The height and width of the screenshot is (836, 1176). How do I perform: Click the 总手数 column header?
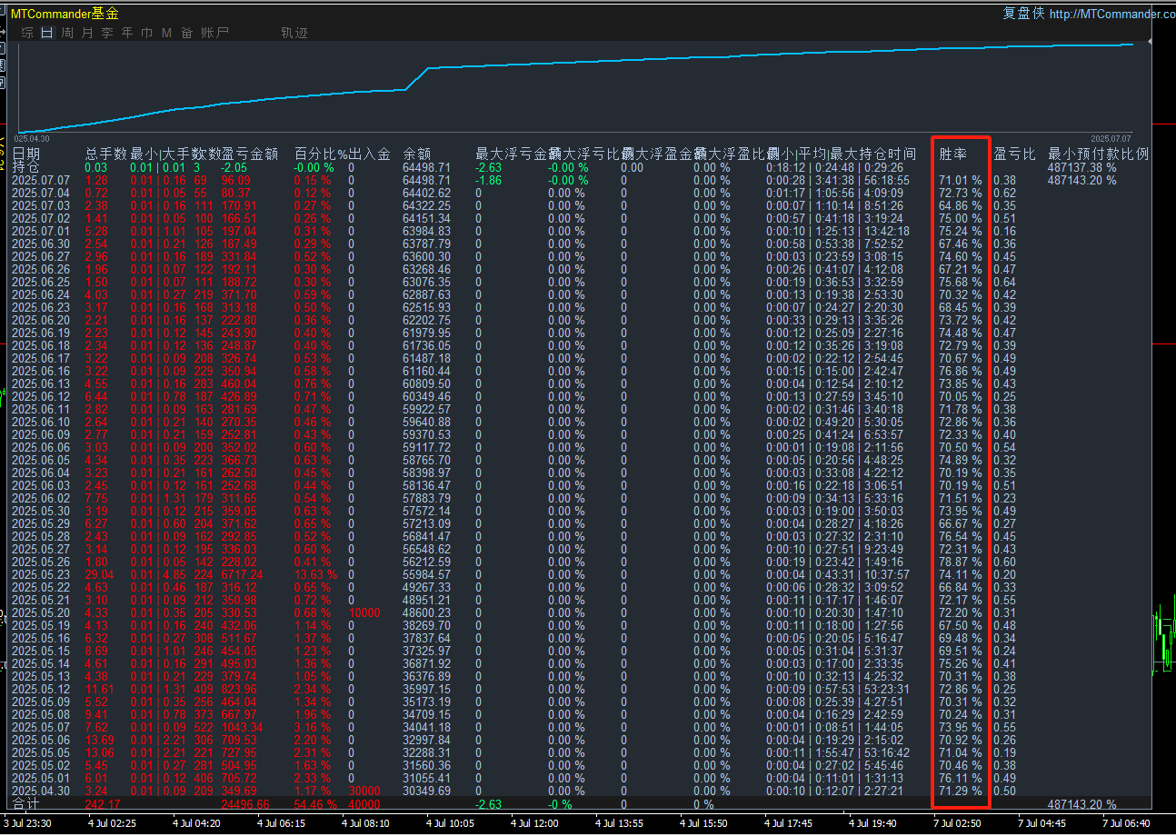107,154
